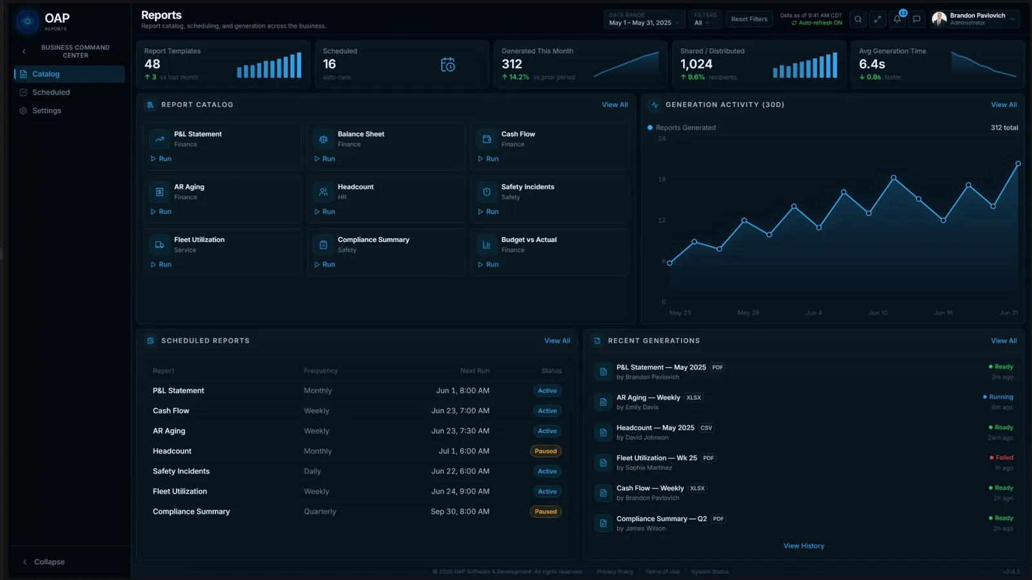Viewport: 1032px width, 580px height.
Task: Click the Compliance Summary clipboard icon
Action: [323, 245]
